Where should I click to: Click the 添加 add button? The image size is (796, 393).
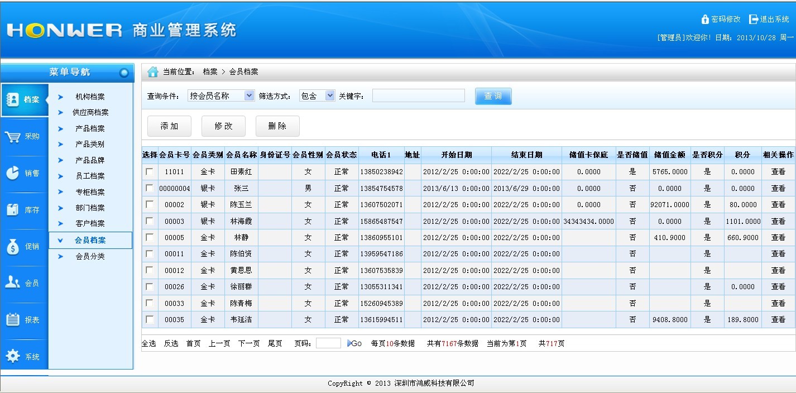pyautogui.click(x=169, y=126)
